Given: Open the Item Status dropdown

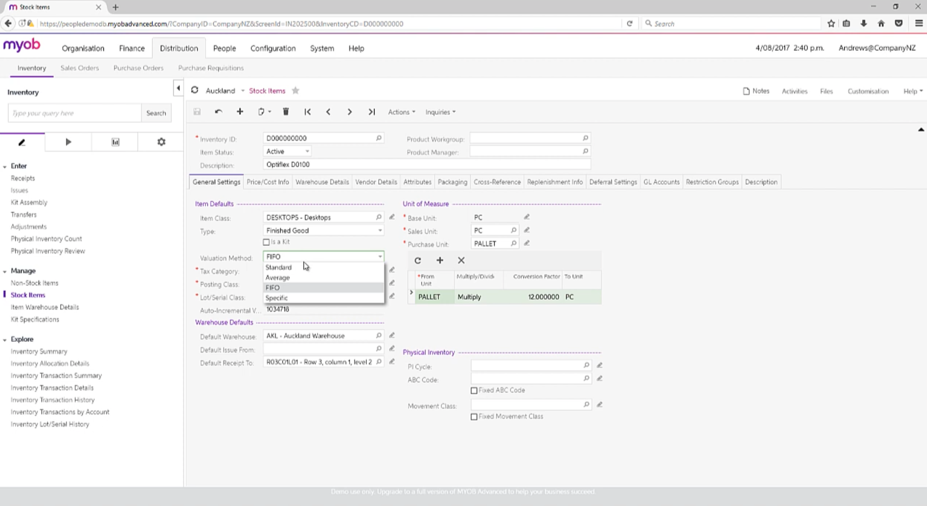Looking at the screenshot, I should (x=307, y=151).
